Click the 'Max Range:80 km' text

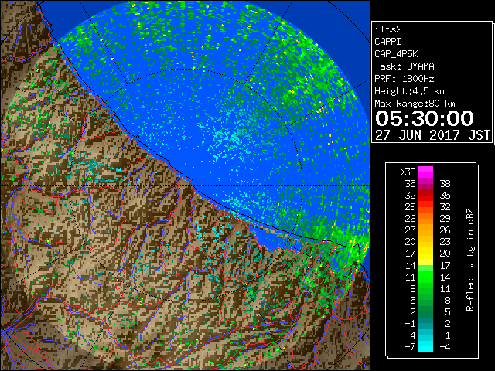tap(415, 104)
